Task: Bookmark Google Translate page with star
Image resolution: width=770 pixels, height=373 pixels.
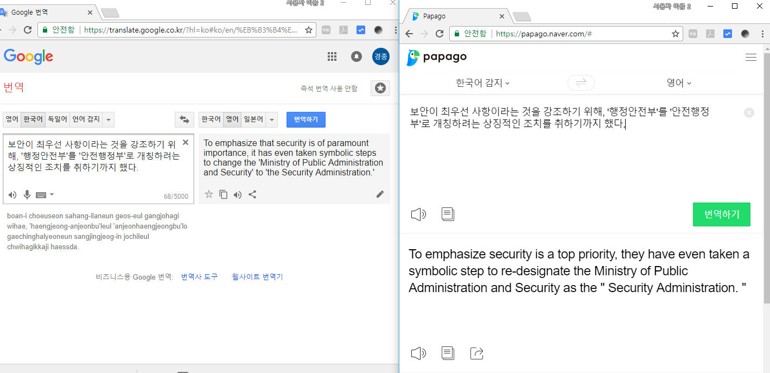Action: click(309, 30)
